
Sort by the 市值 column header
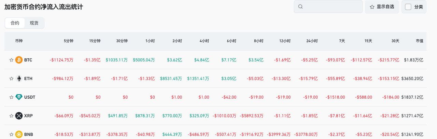point(419,41)
